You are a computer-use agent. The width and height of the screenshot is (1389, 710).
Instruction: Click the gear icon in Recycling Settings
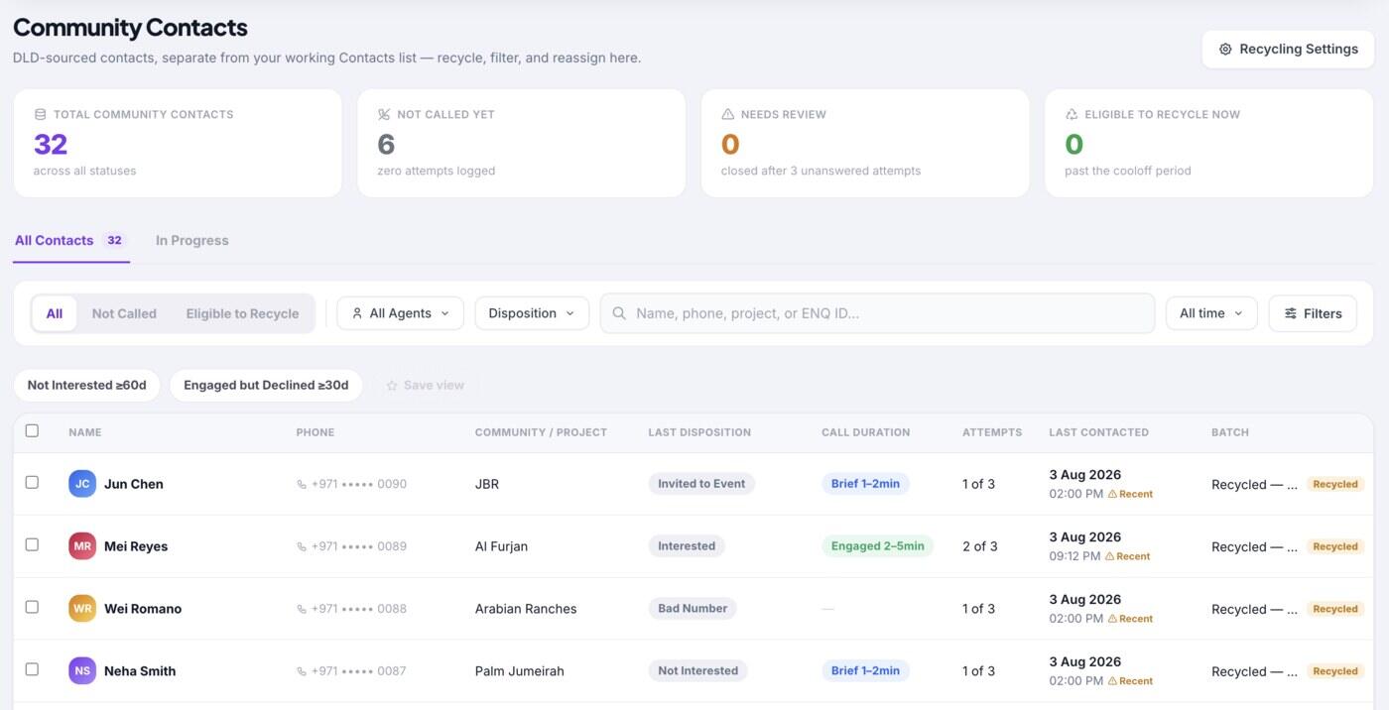(1225, 50)
